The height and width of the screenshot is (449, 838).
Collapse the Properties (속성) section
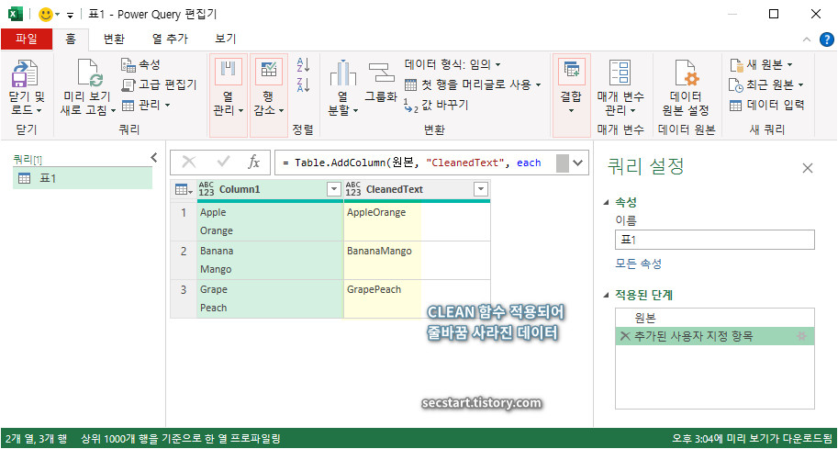click(606, 203)
